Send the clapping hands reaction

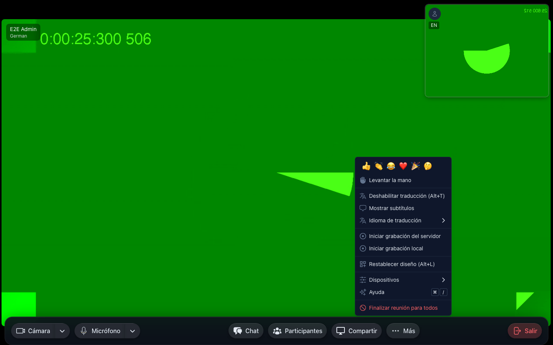point(379,166)
